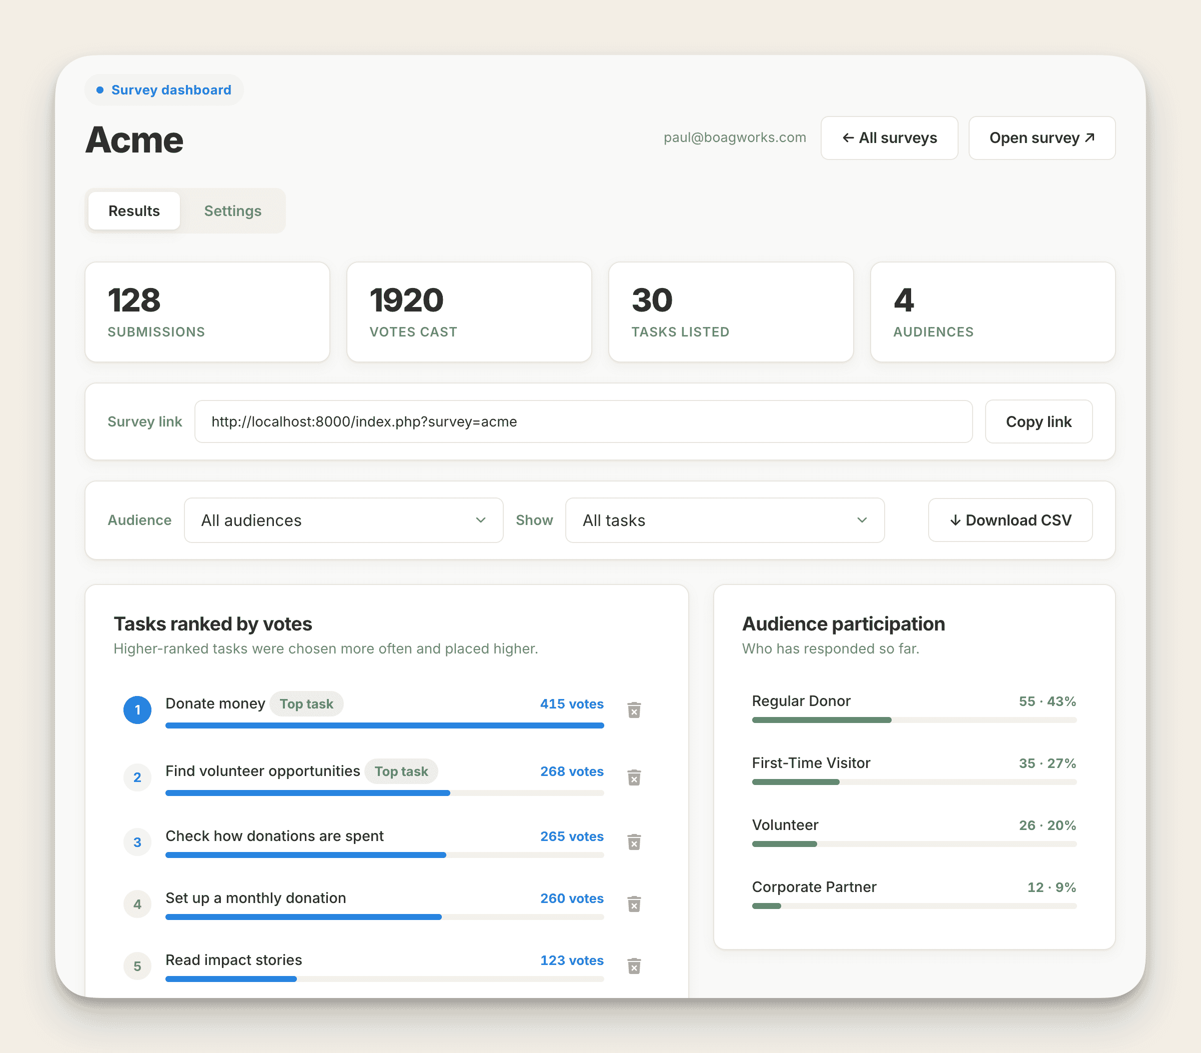Click the 12 · 9% value
The image size is (1201, 1053).
(x=1051, y=887)
